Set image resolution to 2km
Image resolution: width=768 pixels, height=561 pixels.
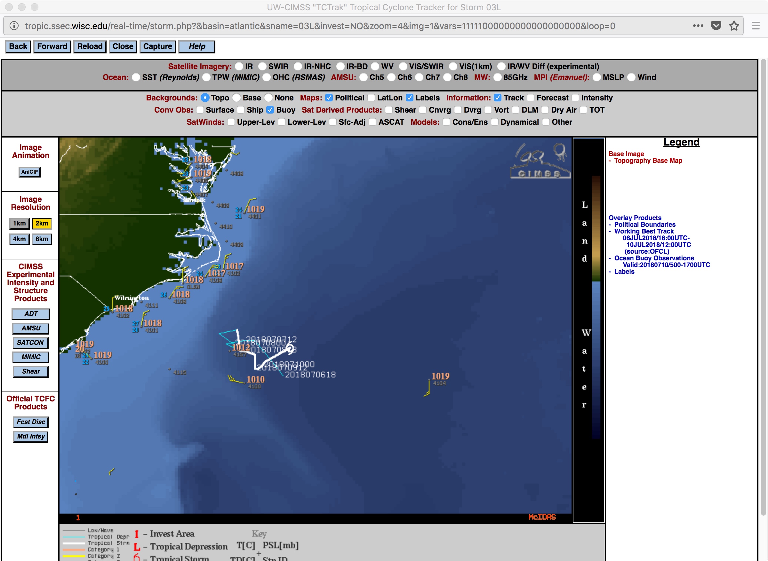[42, 224]
